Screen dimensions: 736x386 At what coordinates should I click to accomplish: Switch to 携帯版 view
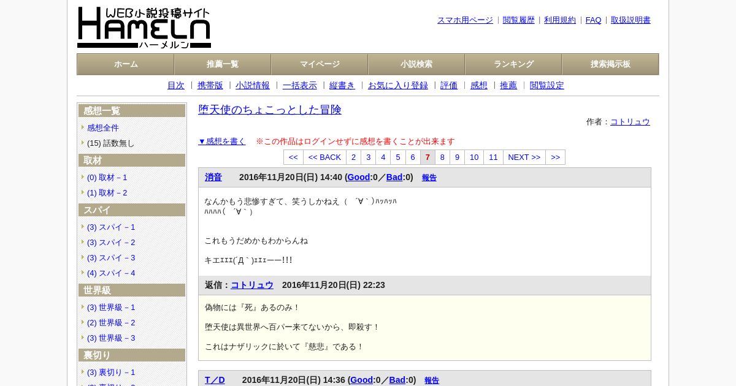tap(210, 86)
